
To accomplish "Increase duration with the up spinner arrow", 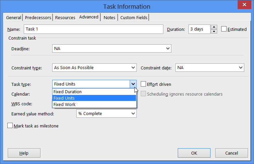I will 214,27.
